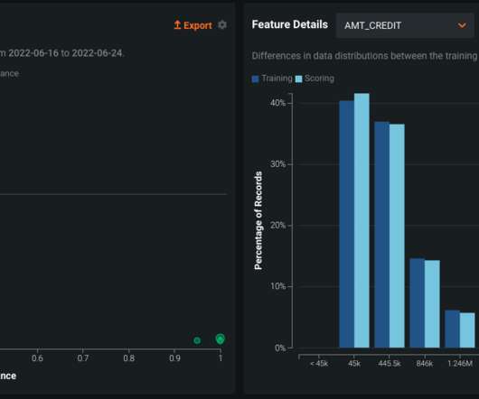Click the '445.5k' axis label
Screen dimensions: 479x399
click(390, 364)
